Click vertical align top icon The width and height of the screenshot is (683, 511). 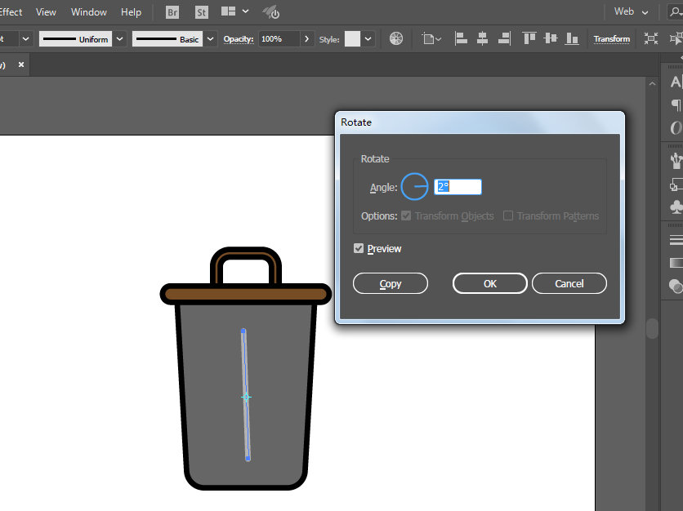(529, 38)
